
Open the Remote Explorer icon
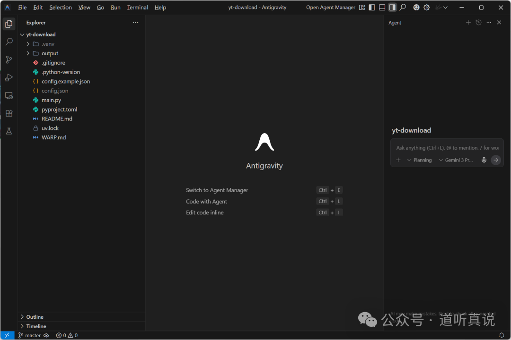[x=9, y=95]
